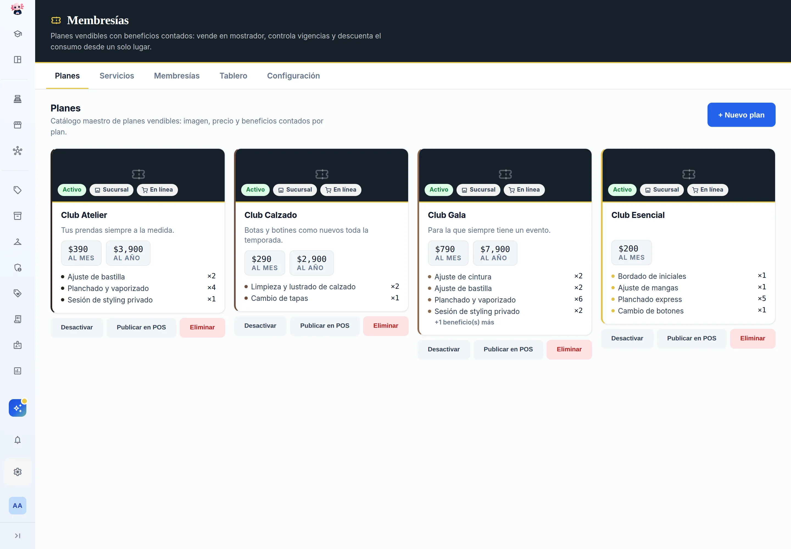Delete the Club Atelier plan
Screen dimensions: 791x549
[x=202, y=327]
